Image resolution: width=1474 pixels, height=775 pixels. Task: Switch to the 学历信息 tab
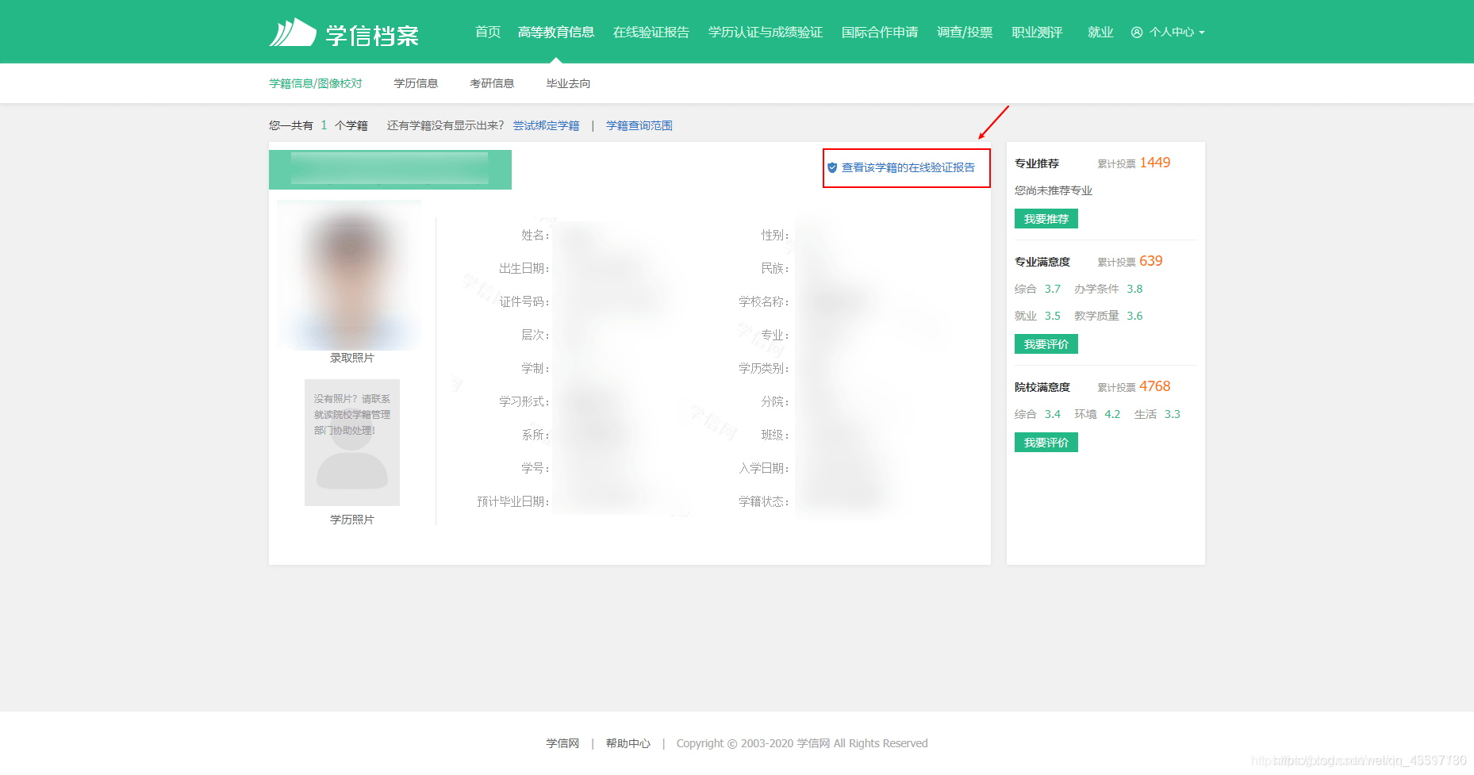pos(416,82)
